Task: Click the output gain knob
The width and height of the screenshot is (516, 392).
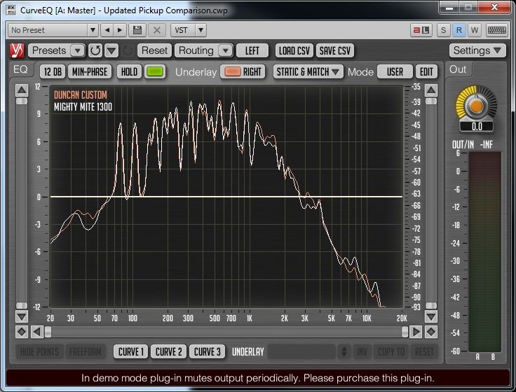Action: [476, 106]
